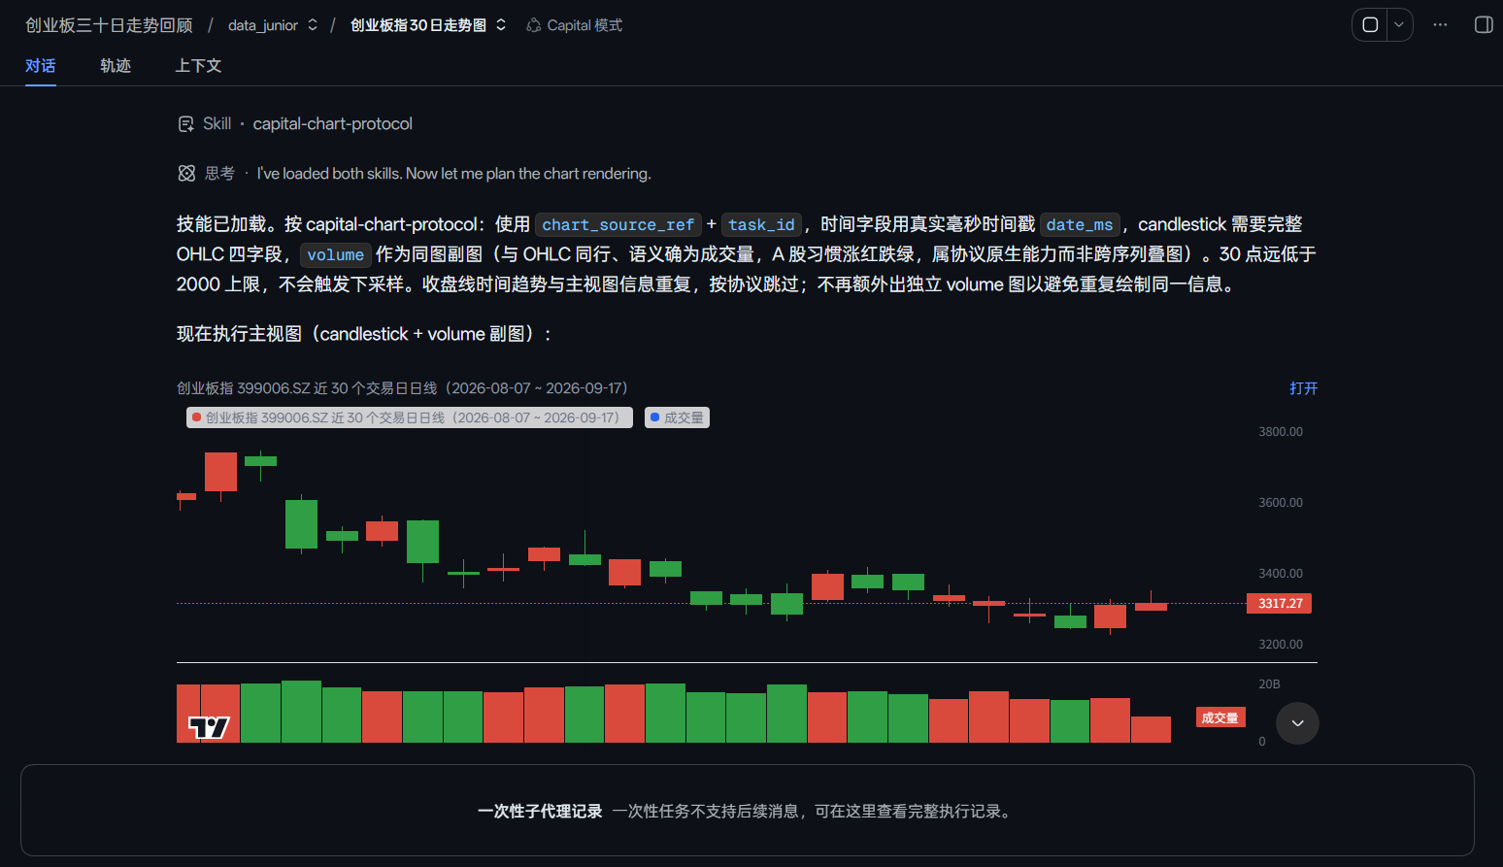Click the 3600.00 price axis label
Screen dimensions: 1503x867
pos(1281,503)
